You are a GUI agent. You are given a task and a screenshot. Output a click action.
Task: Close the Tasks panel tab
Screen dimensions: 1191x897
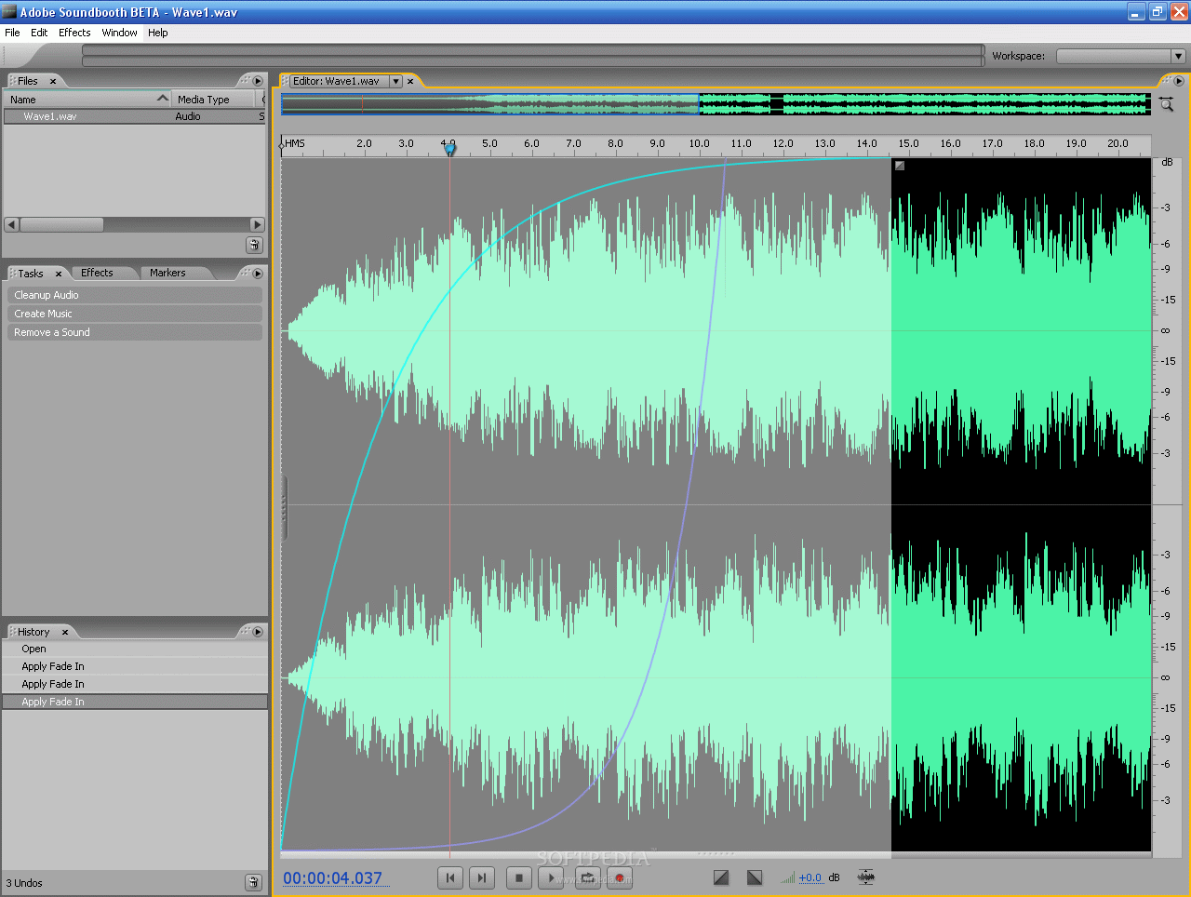[59, 274]
